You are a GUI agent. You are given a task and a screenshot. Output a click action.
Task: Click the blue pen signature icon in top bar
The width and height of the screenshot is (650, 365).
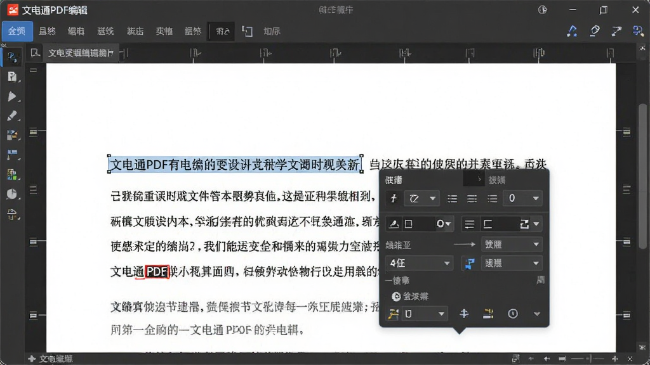click(x=572, y=31)
